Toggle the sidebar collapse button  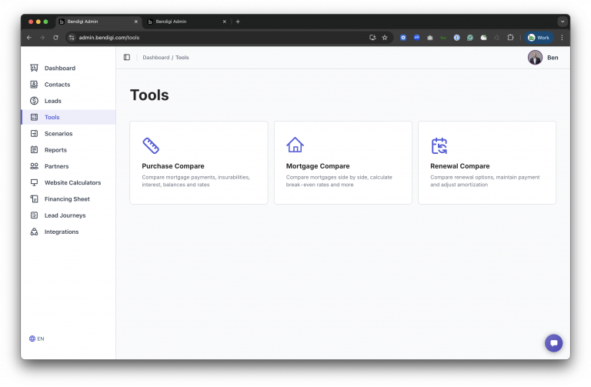(127, 58)
